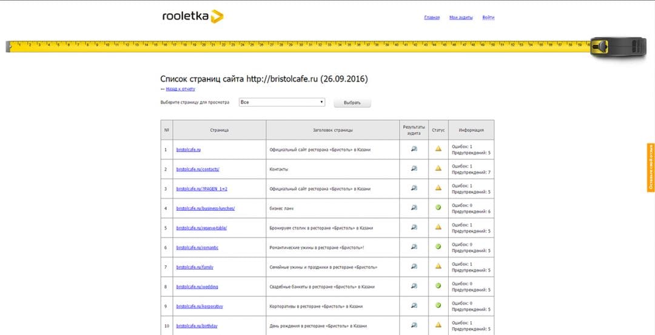Open the bristolcafe.ru/family link

[195, 267]
